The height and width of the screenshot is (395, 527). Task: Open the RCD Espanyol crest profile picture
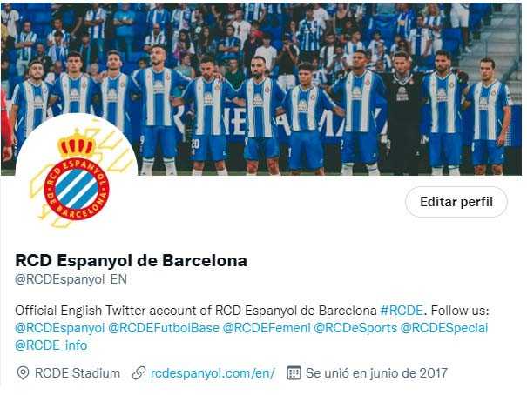click(x=77, y=175)
